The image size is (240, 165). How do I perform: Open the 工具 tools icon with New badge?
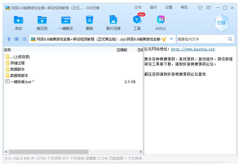[x=137, y=20]
